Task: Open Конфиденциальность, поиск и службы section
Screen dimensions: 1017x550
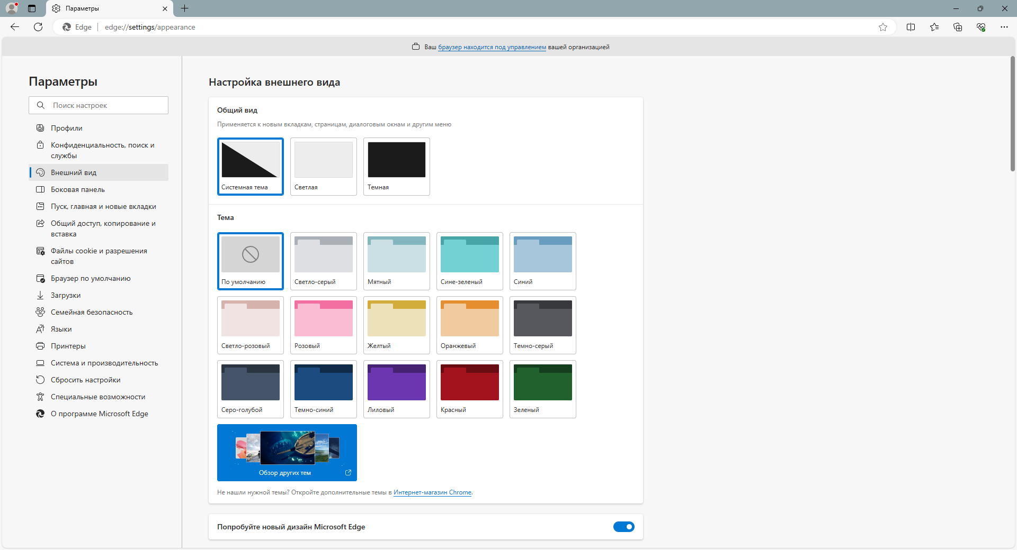Action: pyautogui.click(x=99, y=150)
